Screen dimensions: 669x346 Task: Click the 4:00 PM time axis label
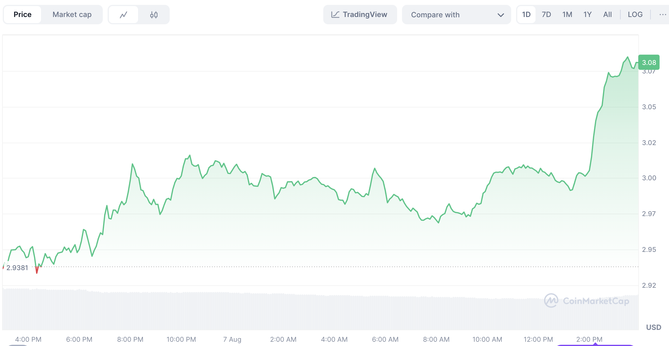tap(28, 339)
